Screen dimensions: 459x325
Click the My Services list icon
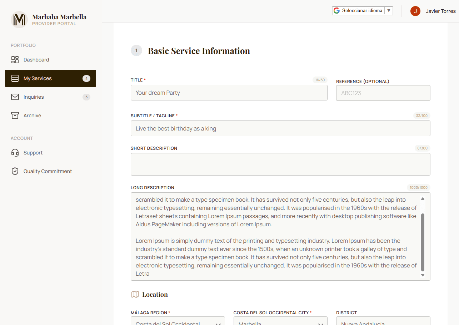15,78
